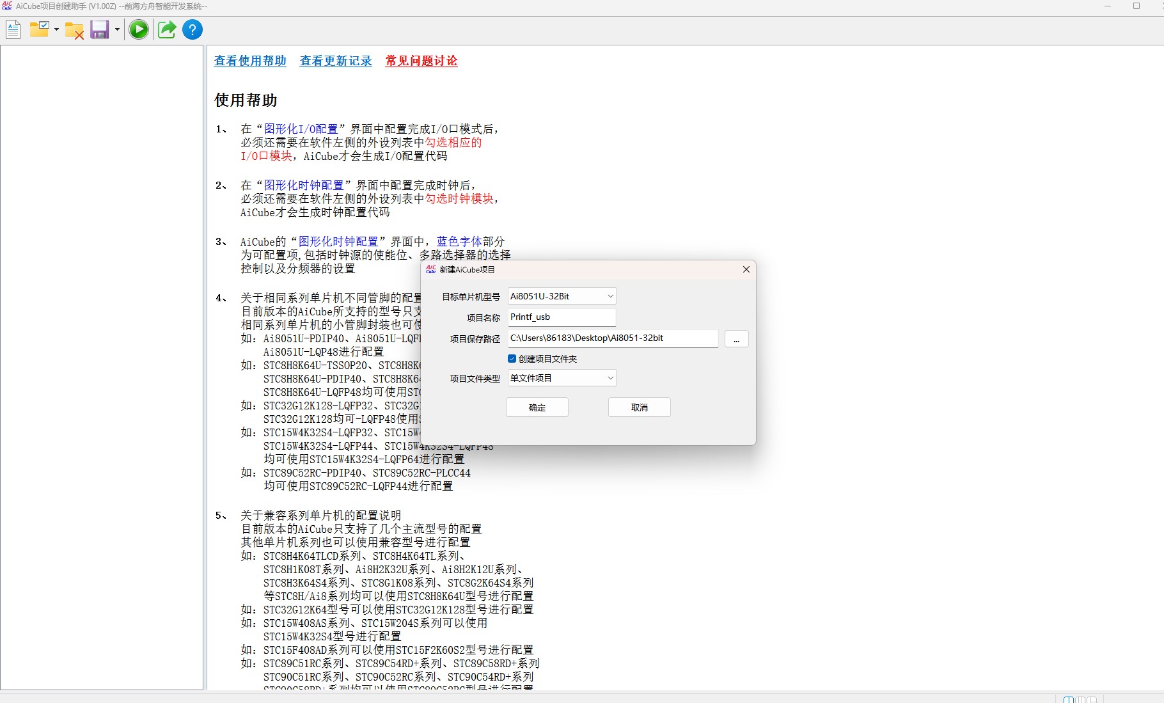Click the green export/share icon
1164x703 pixels.
pyautogui.click(x=166, y=29)
